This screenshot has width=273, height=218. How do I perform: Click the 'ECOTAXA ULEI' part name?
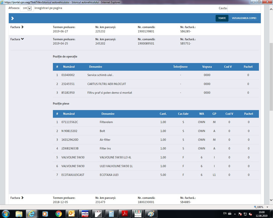[x=109, y=175]
